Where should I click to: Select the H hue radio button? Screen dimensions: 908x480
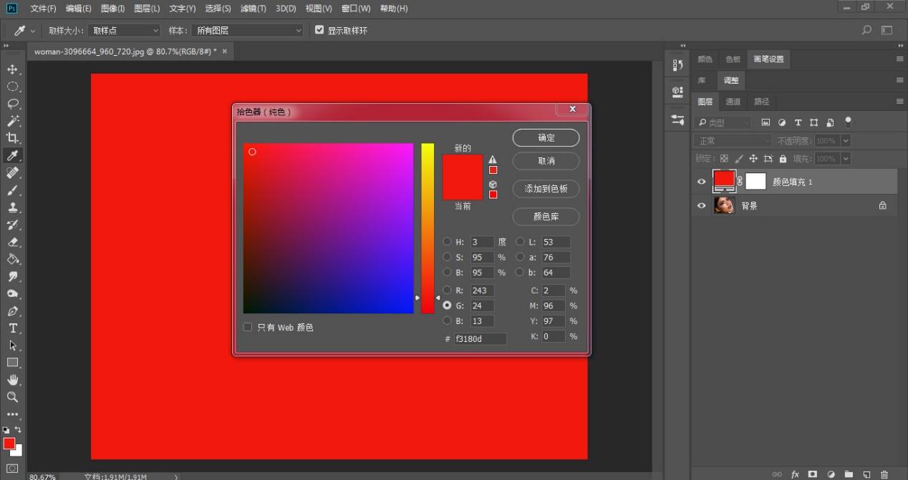tap(447, 242)
